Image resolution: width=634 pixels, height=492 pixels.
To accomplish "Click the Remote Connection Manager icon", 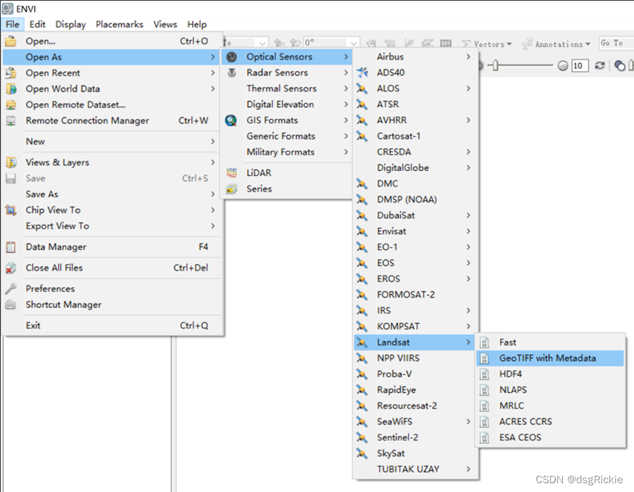I will (x=11, y=120).
